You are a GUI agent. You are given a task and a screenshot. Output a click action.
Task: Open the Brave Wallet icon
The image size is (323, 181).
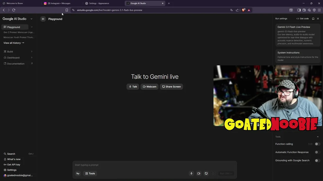point(304,10)
